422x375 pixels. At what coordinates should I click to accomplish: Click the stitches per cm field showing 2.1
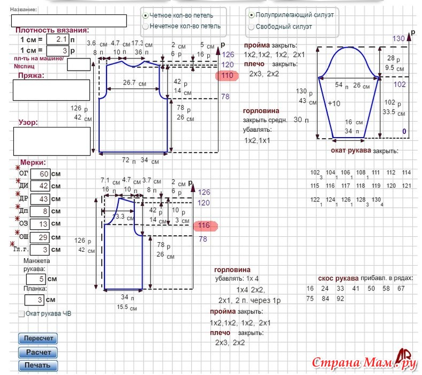click(58, 39)
